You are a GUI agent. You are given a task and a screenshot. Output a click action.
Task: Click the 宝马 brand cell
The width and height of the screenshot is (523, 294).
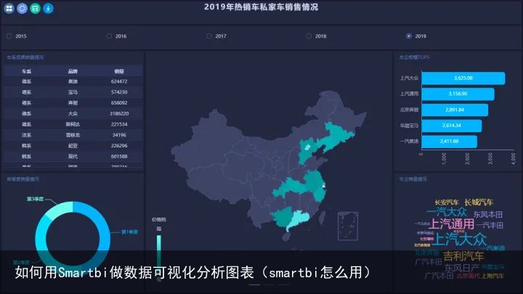click(73, 92)
